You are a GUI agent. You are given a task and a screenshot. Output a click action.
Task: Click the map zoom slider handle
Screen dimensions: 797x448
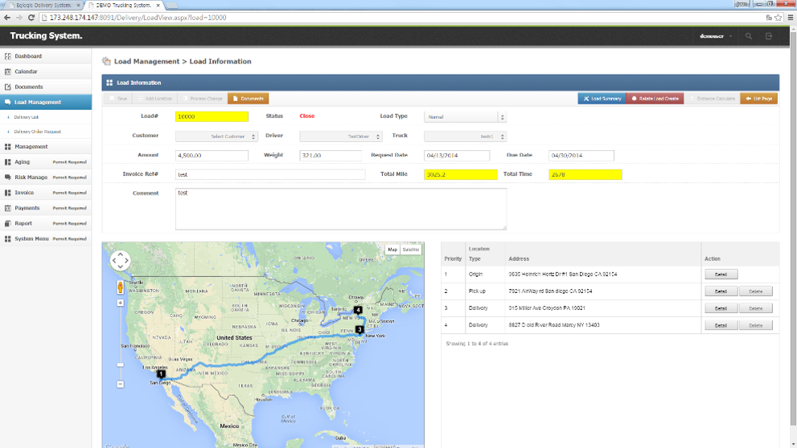121,365
